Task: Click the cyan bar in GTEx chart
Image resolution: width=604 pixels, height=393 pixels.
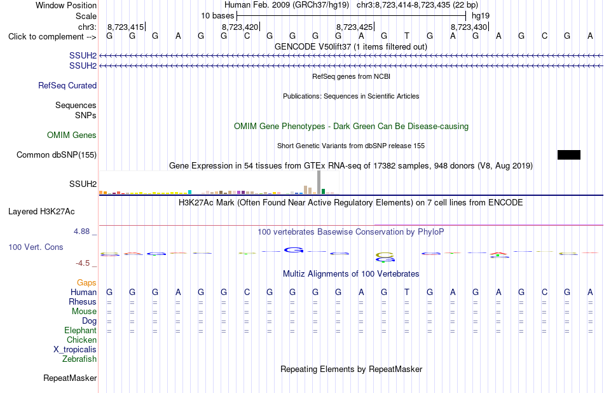Action: pyautogui.click(x=189, y=192)
